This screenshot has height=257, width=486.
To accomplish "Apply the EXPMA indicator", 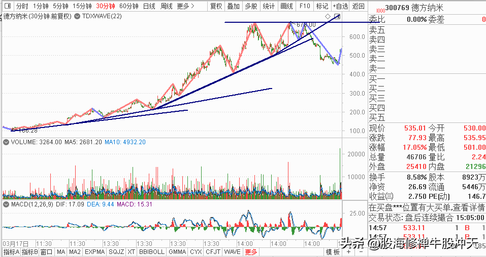I will [x=95, y=252].
